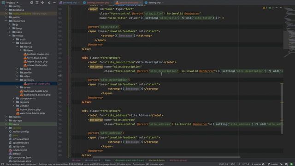Hide the Project tool window with minus icon
Image resolution: width=295 pixels, height=166 pixels.
coord(54,3)
